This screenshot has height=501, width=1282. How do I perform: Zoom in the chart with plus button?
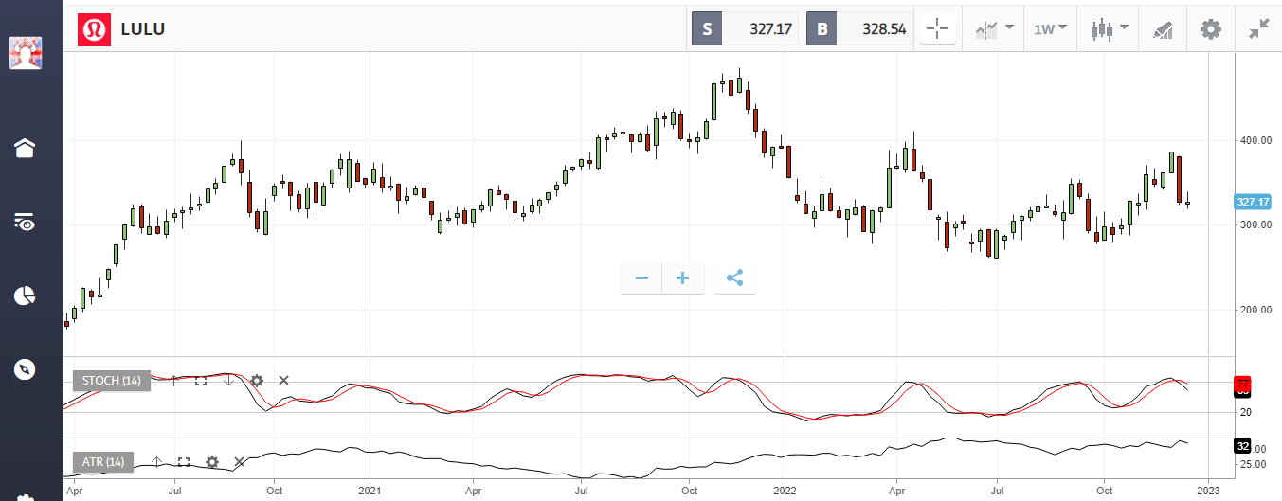(682, 278)
